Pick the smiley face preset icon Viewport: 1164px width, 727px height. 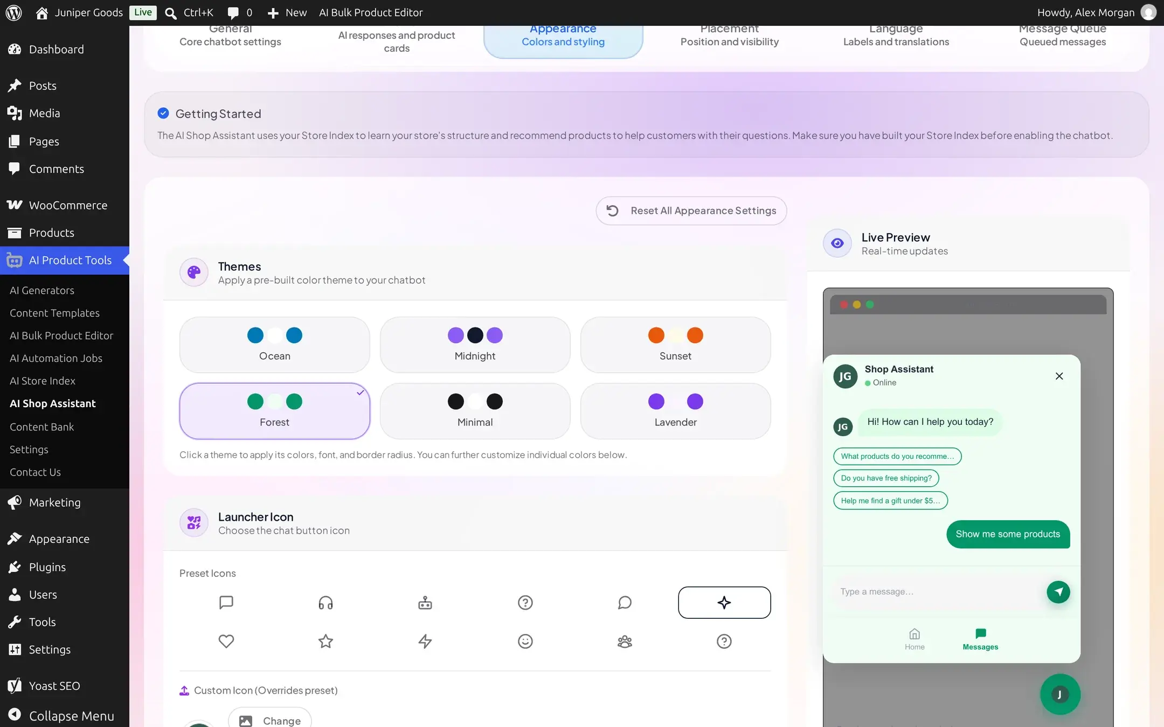pos(525,641)
